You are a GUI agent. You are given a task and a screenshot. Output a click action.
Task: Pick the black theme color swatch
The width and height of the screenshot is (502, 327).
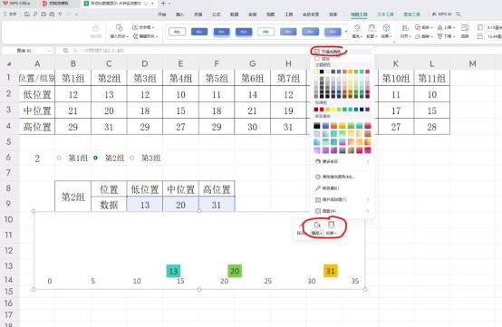(322, 72)
